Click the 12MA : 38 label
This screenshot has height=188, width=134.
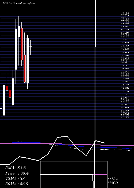(x=15, y=179)
